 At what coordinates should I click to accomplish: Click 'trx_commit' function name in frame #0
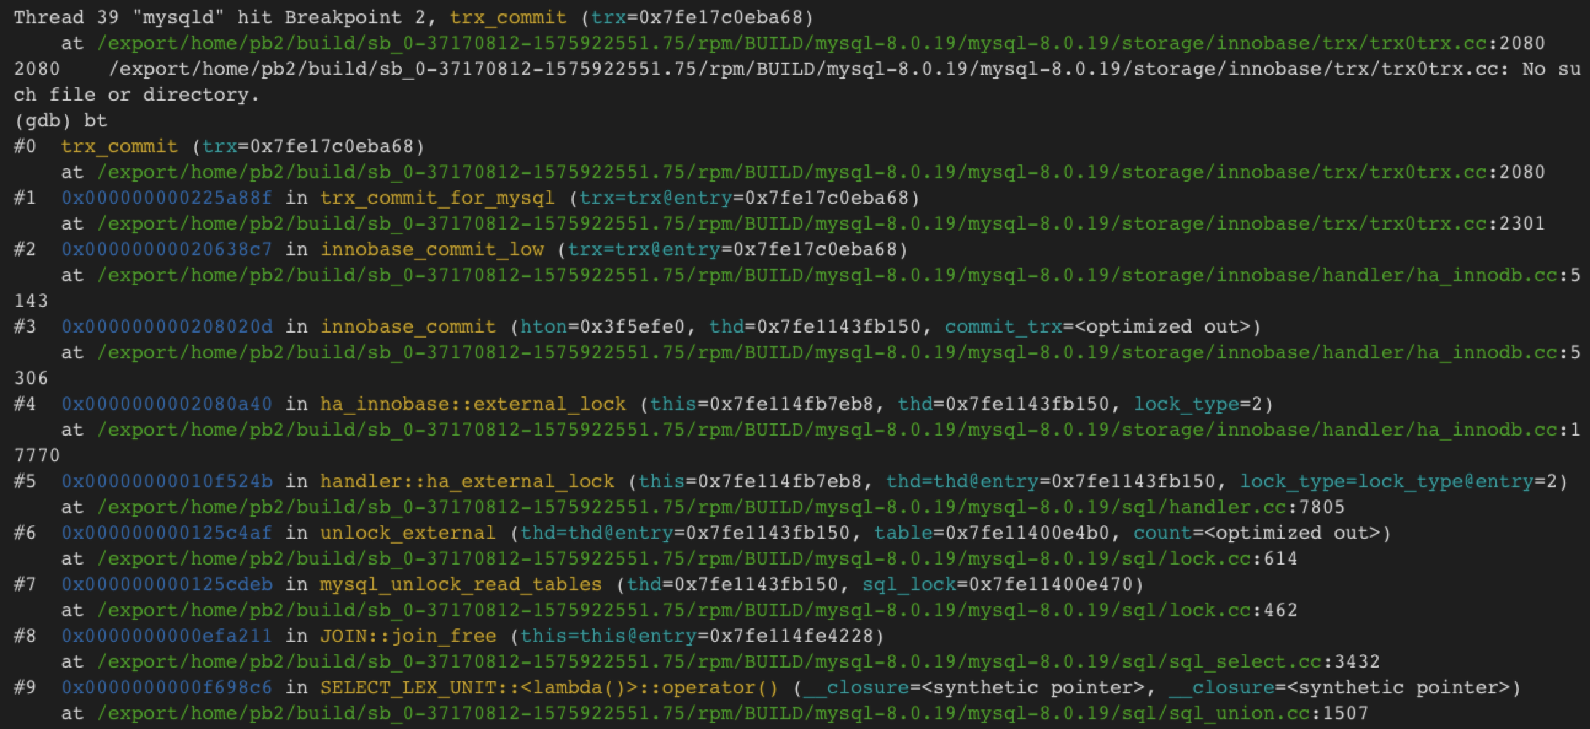tap(119, 146)
